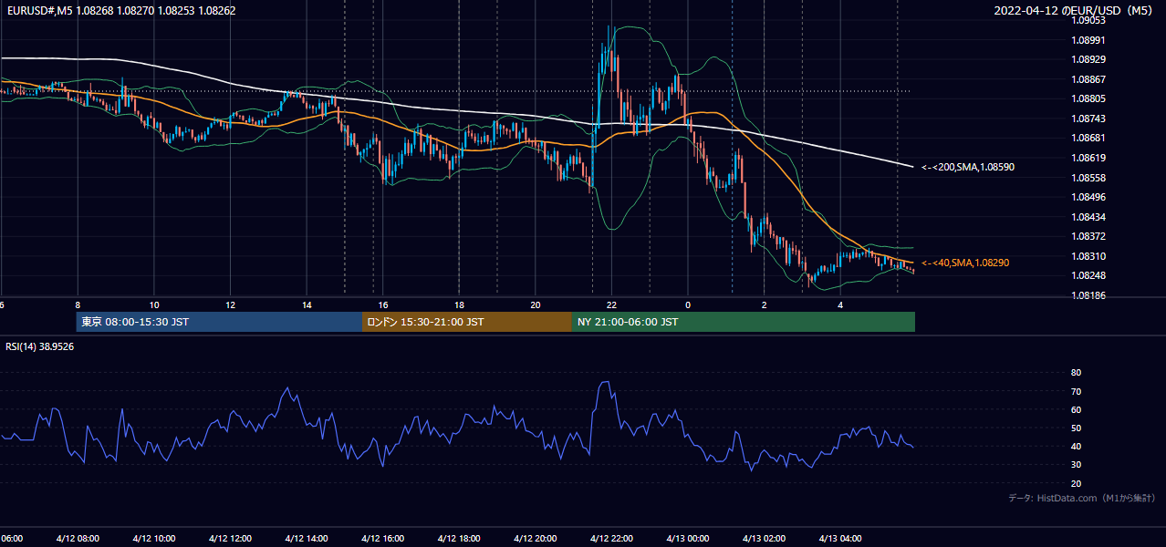Image resolution: width=1166 pixels, height=547 pixels.
Task: Click price axis value 1.08991
Action: tap(1088, 40)
